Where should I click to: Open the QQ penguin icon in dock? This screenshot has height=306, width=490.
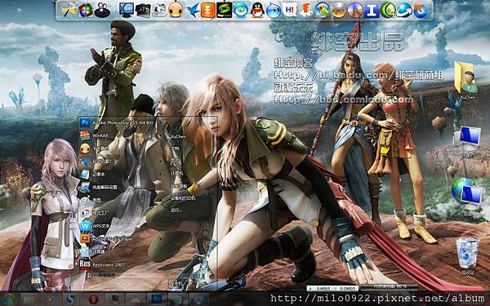(x=257, y=11)
